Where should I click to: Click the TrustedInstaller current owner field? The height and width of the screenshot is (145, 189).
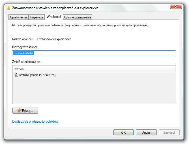point(94,53)
